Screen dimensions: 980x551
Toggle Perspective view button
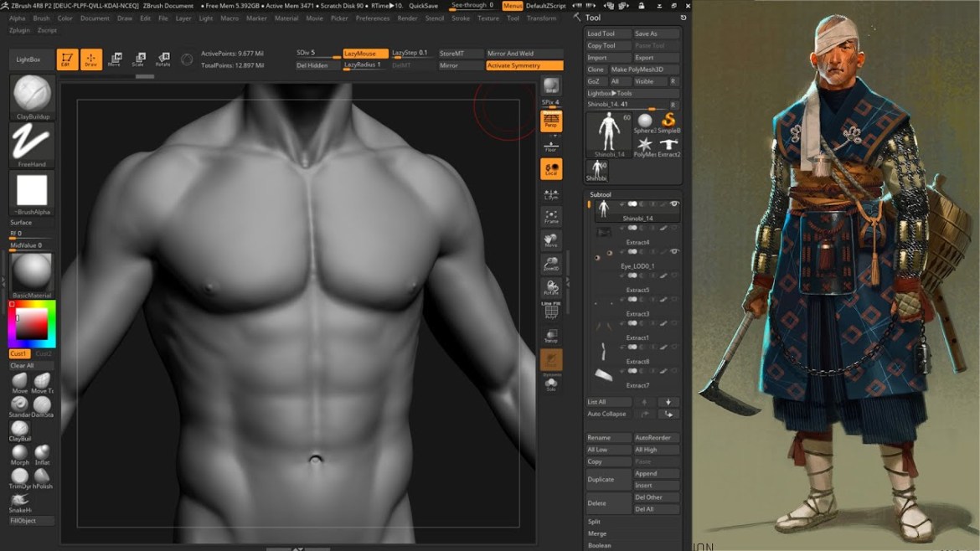(x=550, y=121)
